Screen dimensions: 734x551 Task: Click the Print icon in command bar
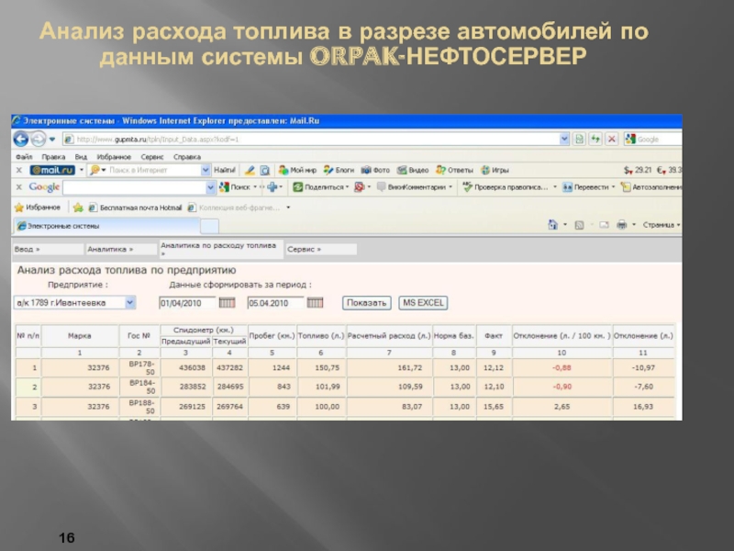tap(621, 225)
